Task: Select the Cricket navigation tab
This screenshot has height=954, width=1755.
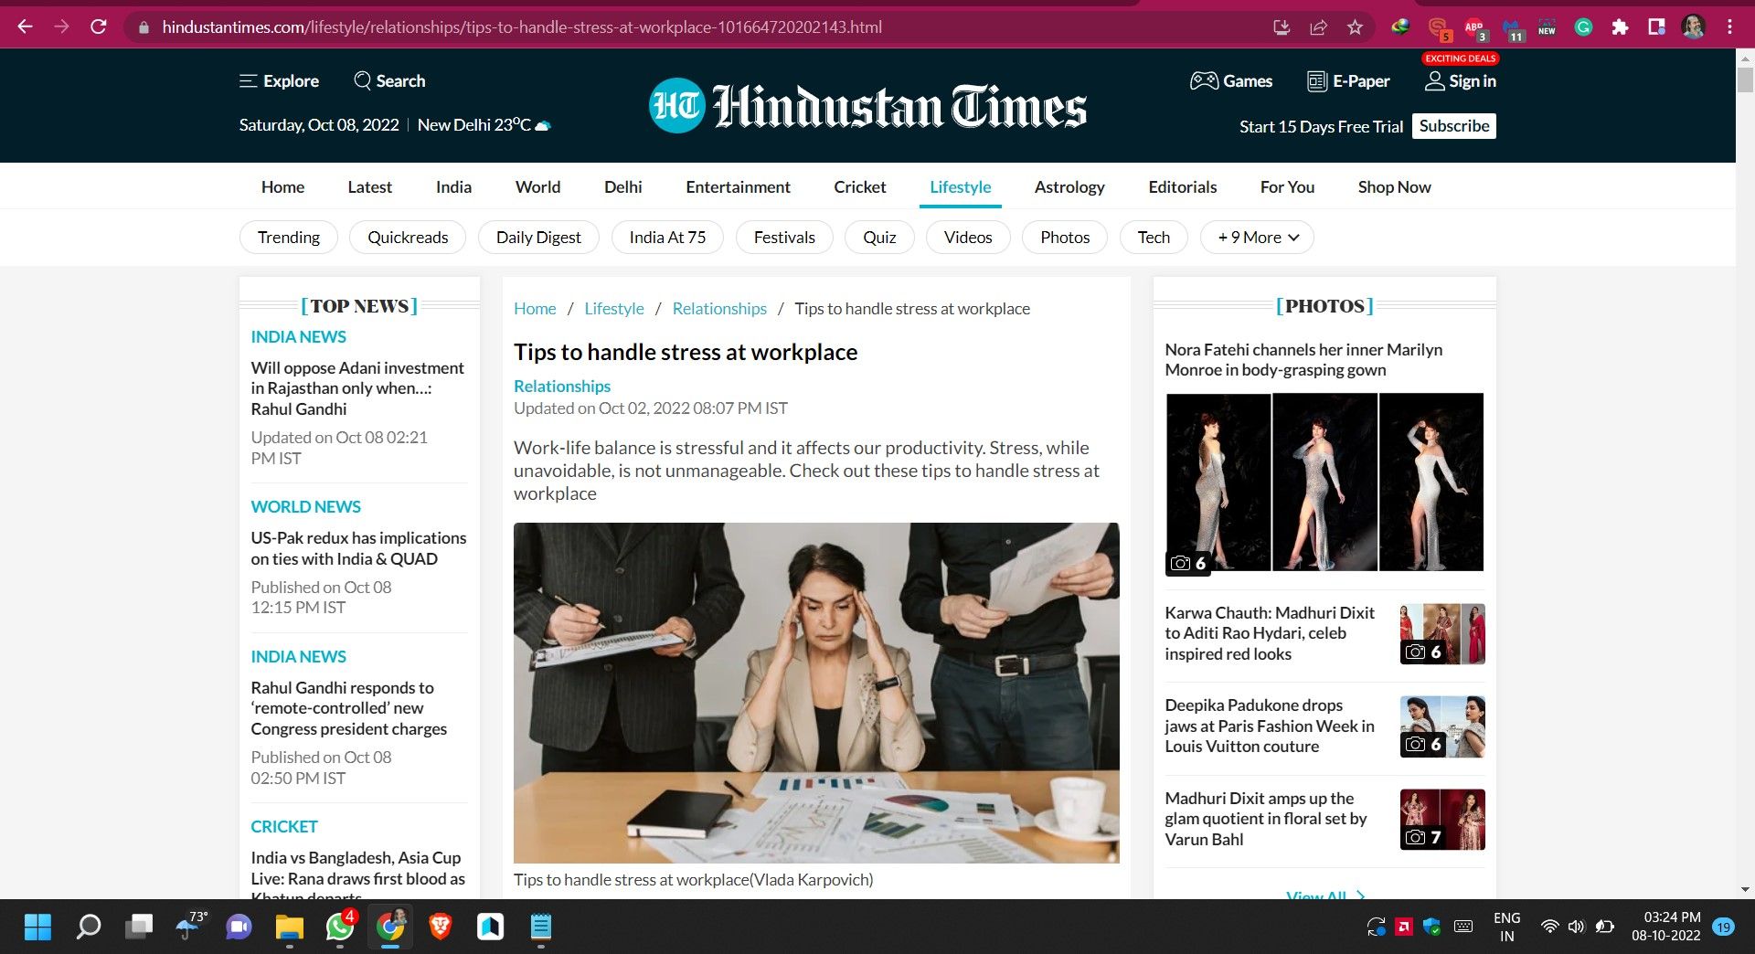Action: 859,187
